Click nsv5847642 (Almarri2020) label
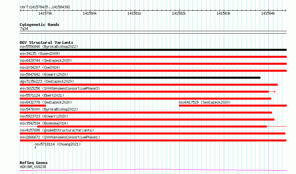The height and width of the screenshot is (174, 296). (44, 74)
